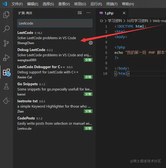The width and height of the screenshot is (166, 168).
Task: Click the VS Code logo icon
Action: point(5,4)
